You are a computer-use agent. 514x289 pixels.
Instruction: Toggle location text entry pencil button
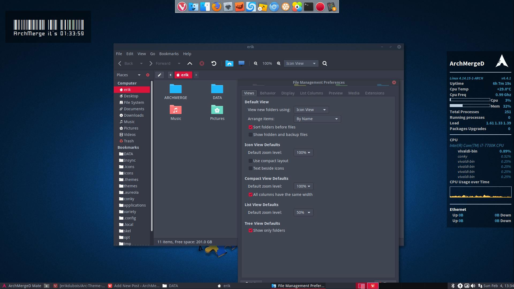[x=160, y=75]
